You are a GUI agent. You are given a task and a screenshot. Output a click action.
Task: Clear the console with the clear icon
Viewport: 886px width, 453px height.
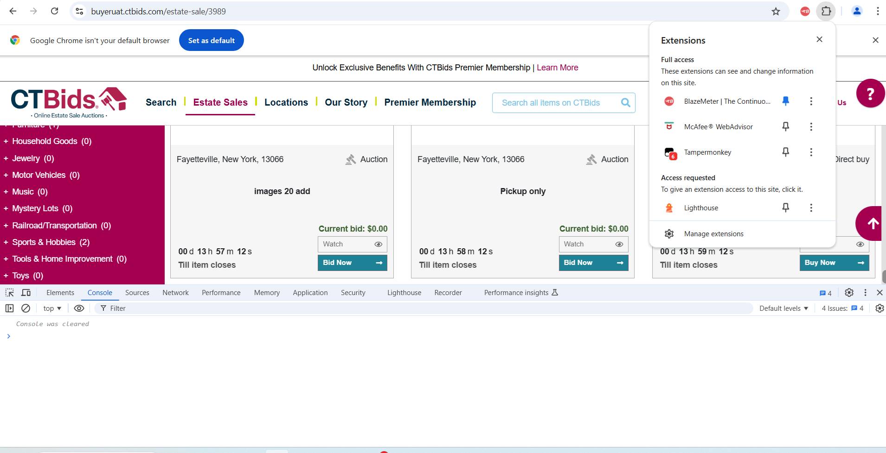point(26,308)
